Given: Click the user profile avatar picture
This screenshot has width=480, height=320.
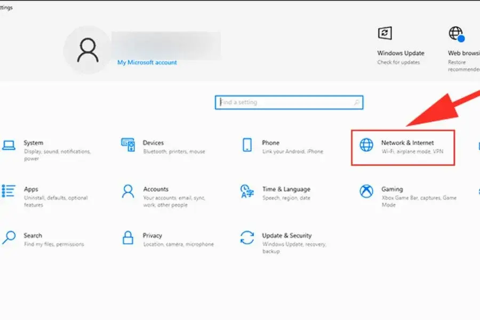Looking at the screenshot, I should pos(88,50).
